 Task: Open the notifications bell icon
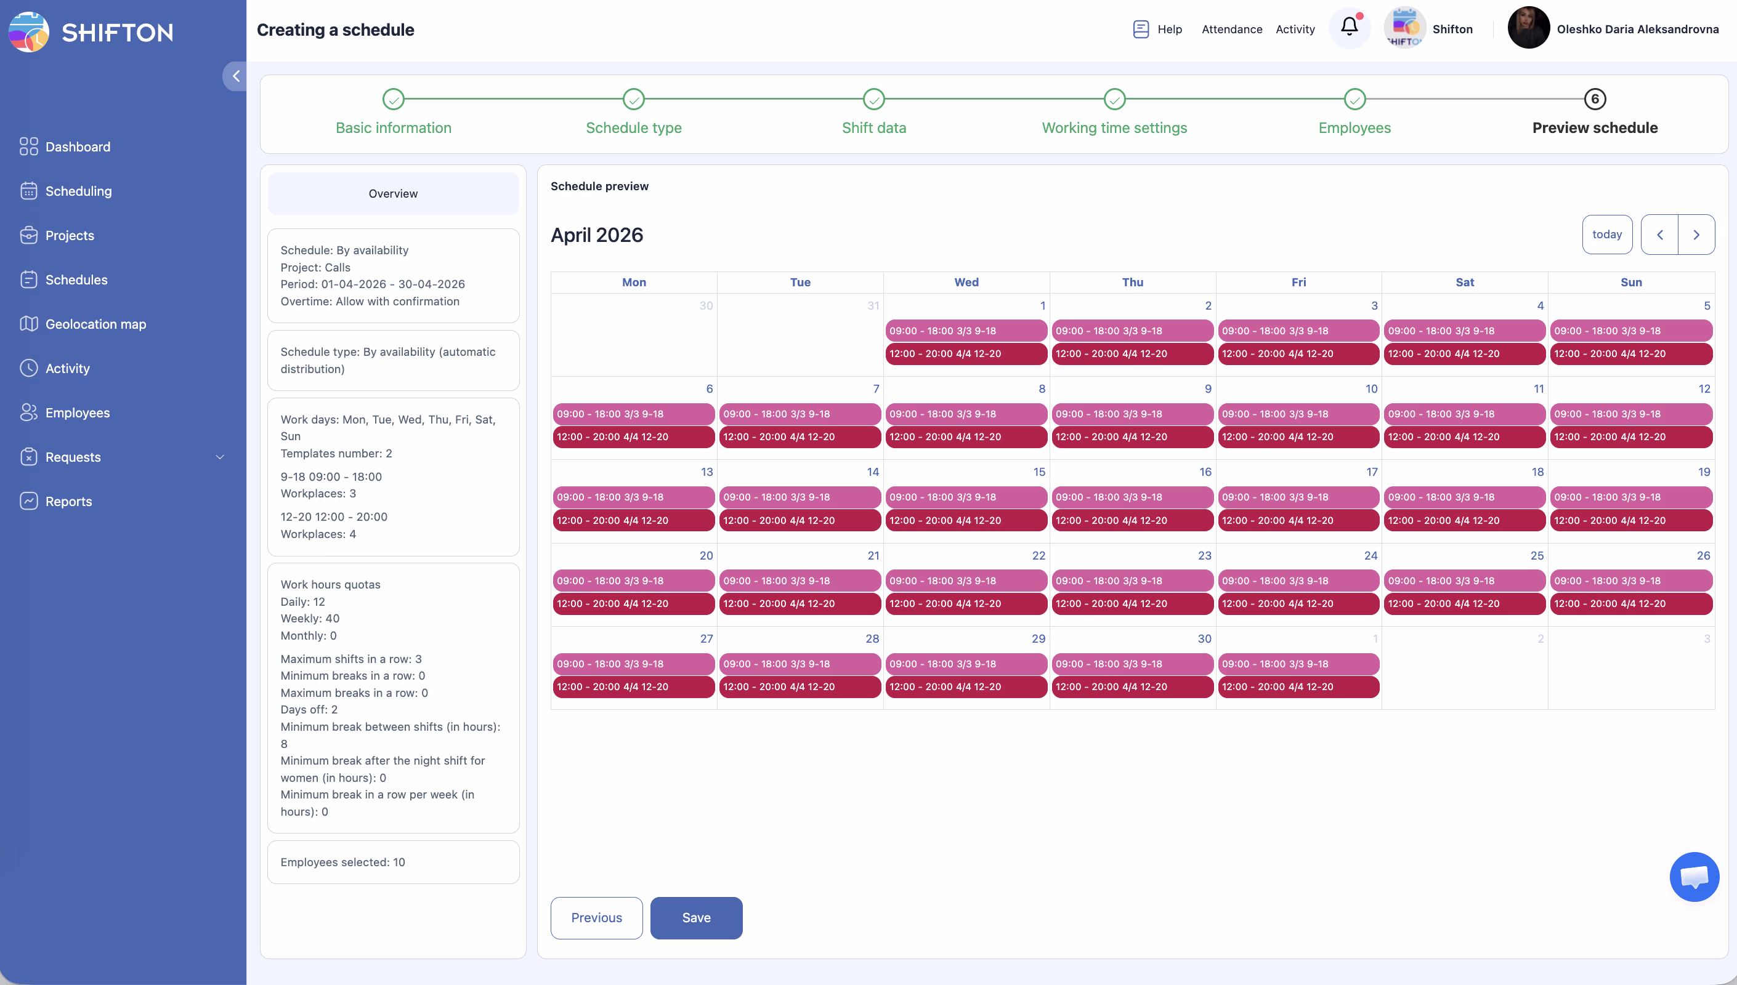click(x=1348, y=27)
